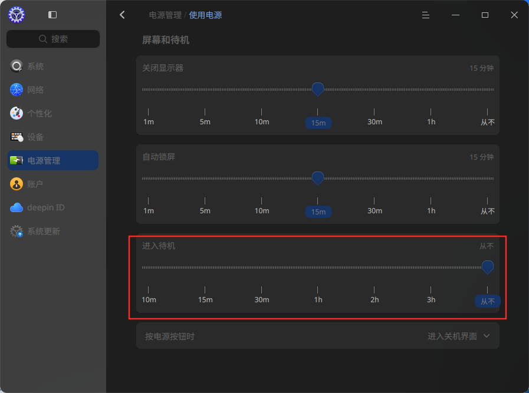Open the hamburger menu in title bar
The image size is (529, 393).
point(426,15)
